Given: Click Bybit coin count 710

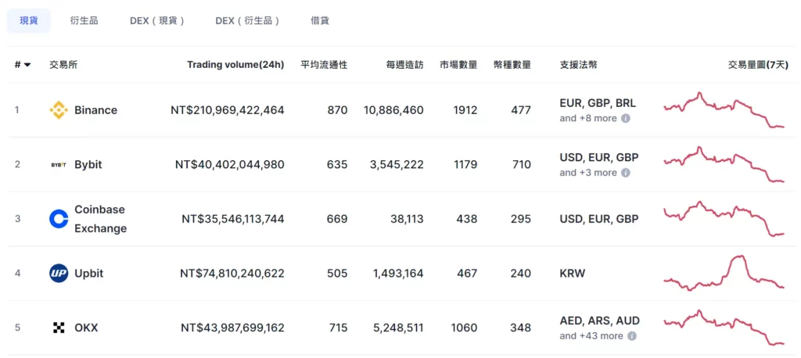Looking at the screenshot, I should coord(521,165).
